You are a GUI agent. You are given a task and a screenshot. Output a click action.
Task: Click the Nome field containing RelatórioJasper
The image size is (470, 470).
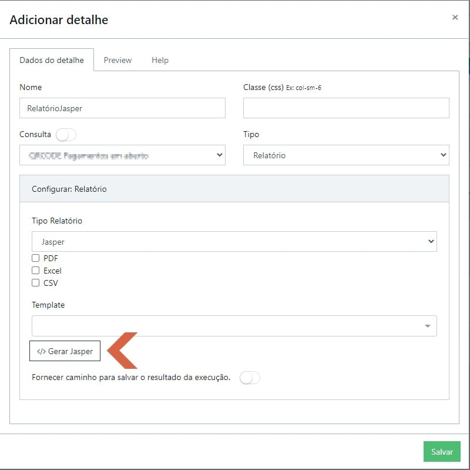pos(122,108)
